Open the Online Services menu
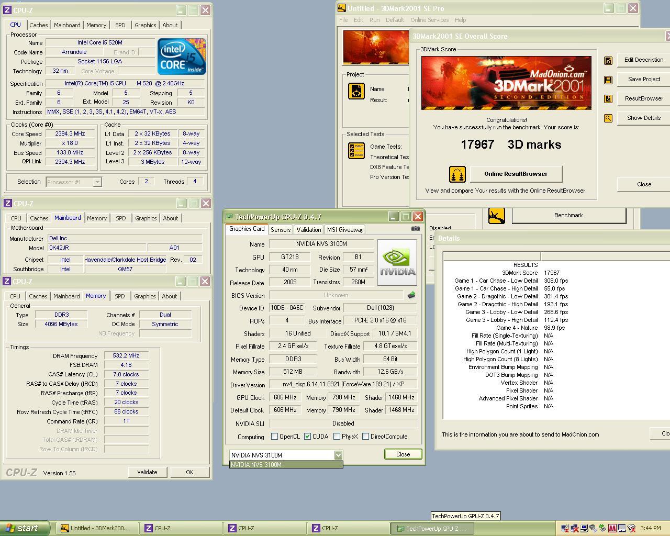Screen dimensions: 670x536 (x=429, y=20)
